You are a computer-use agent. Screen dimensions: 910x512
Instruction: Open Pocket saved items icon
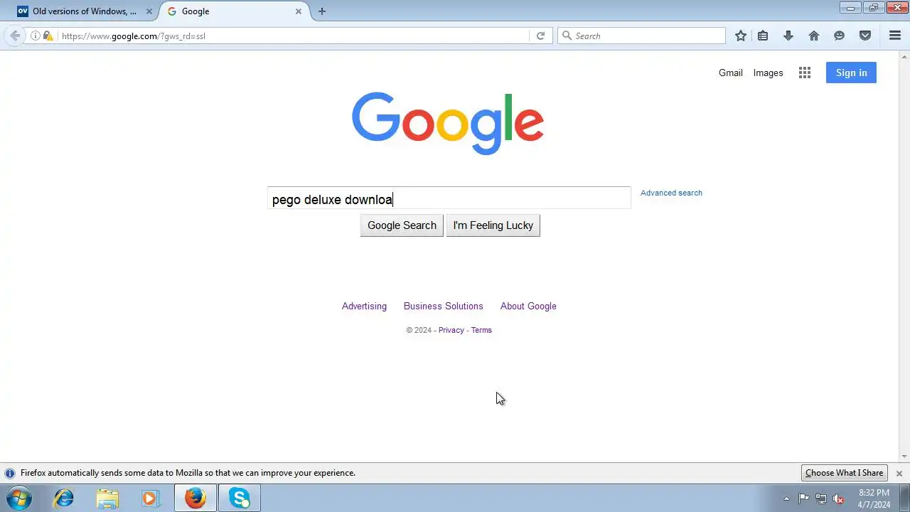click(865, 36)
